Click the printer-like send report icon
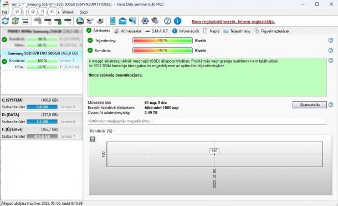 click(100, 21)
